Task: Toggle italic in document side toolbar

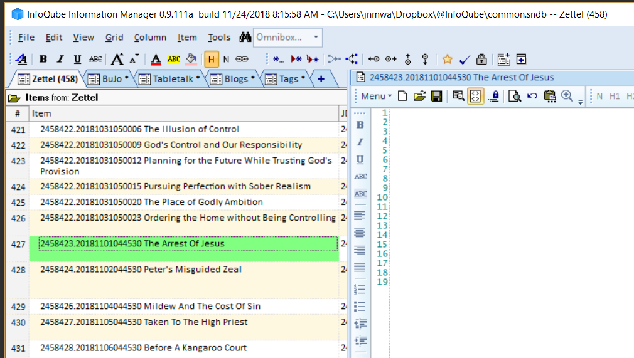Action: [360, 142]
